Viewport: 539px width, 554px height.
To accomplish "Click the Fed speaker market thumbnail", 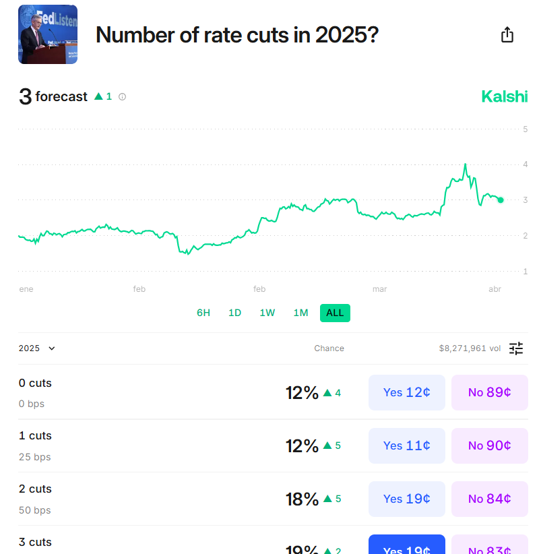I will 48,34.
